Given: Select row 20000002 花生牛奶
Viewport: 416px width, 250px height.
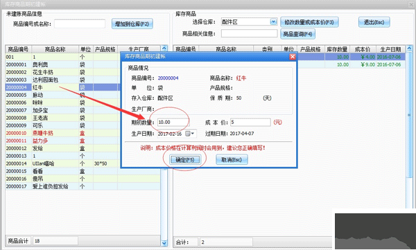Looking at the screenshot, I should tap(83, 72).
